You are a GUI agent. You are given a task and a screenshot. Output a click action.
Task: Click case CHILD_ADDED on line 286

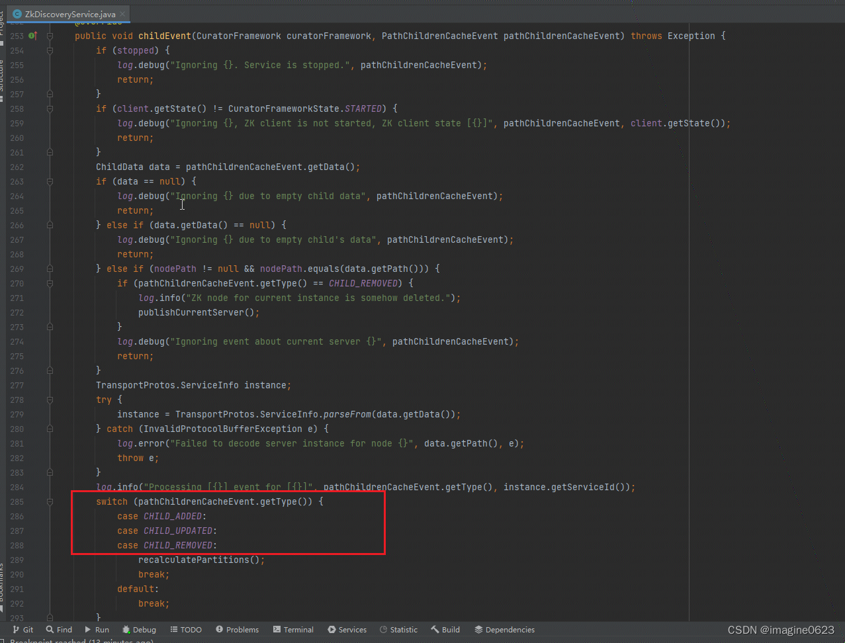162,516
